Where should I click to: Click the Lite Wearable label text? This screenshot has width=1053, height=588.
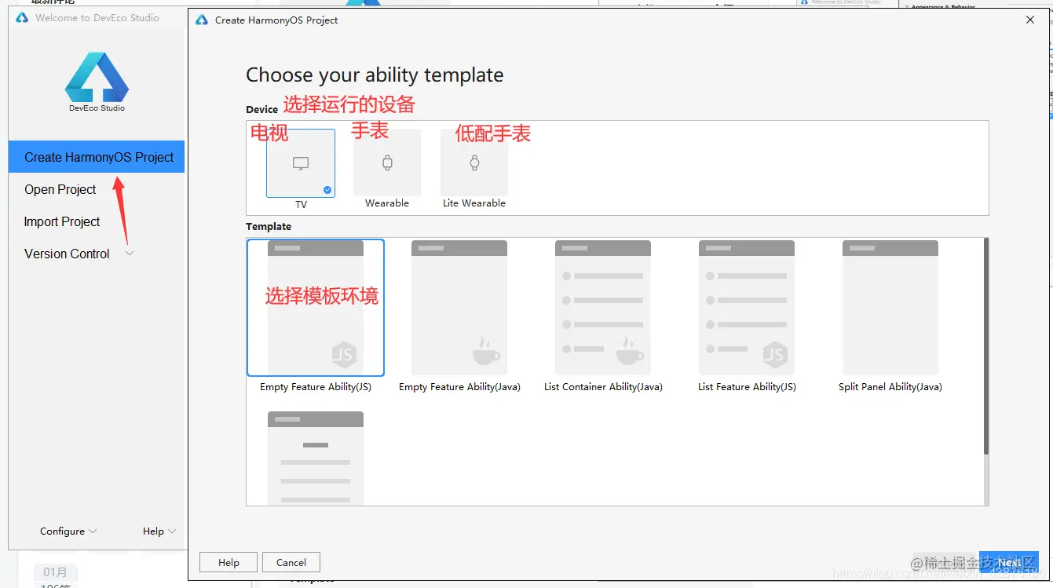click(474, 203)
